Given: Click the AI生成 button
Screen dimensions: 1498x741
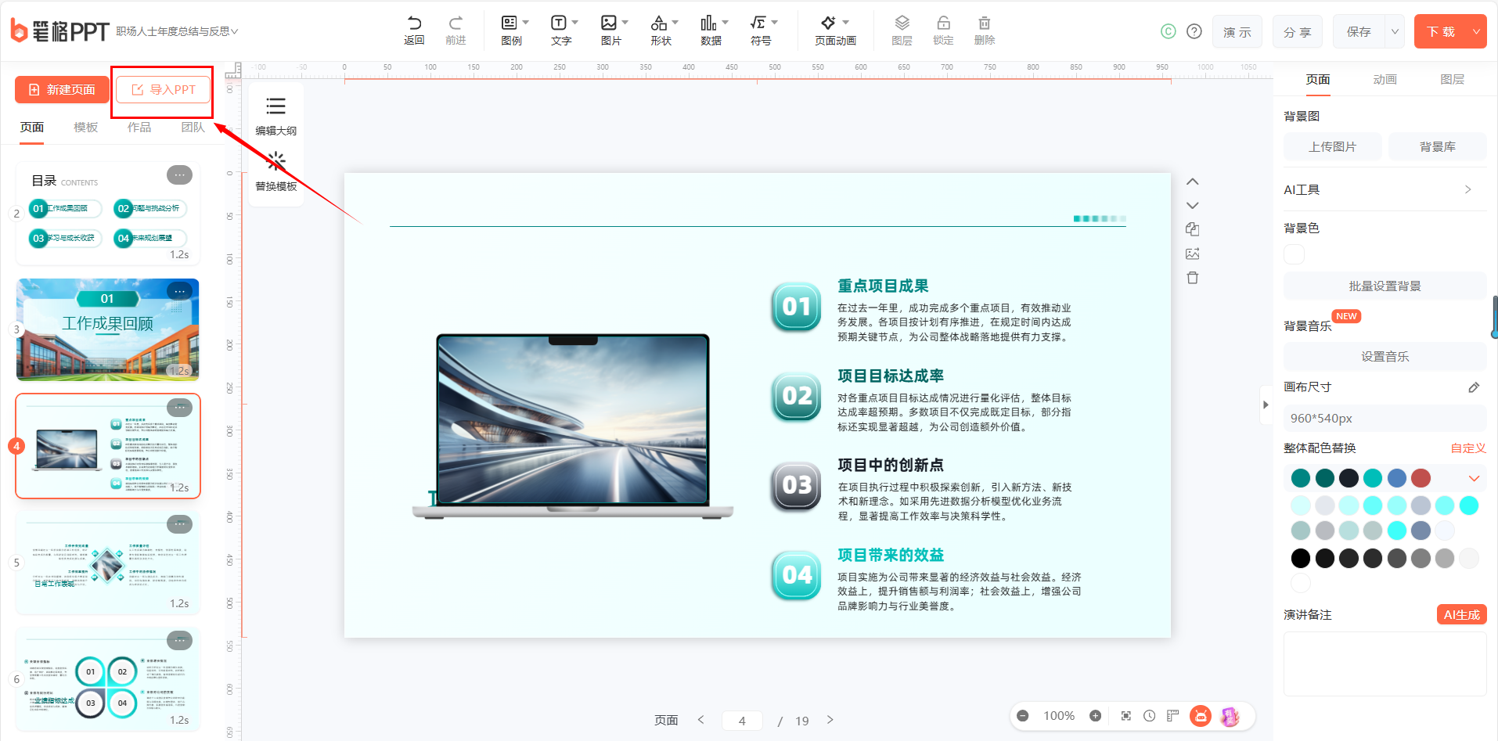Looking at the screenshot, I should click(x=1461, y=615).
